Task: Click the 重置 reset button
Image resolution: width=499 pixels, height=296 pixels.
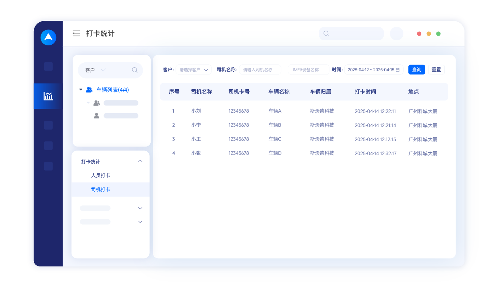Action: click(x=436, y=69)
